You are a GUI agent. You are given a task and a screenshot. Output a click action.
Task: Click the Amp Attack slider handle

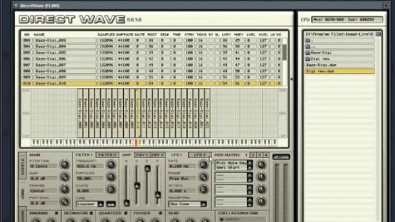pos(127,203)
